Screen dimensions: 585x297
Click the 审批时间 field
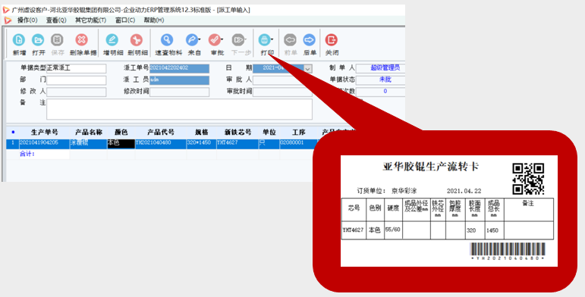[x=282, y=92]
